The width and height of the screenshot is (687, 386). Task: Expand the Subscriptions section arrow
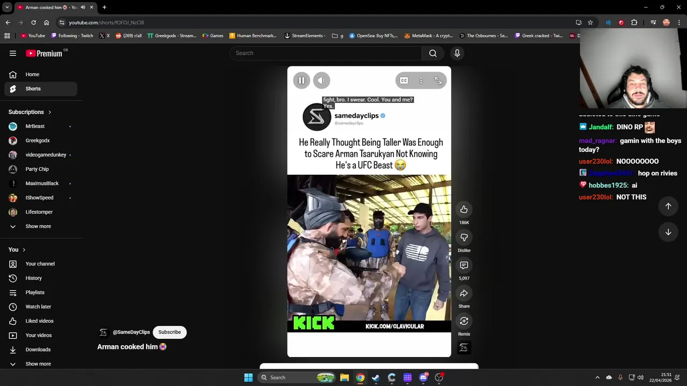(x=49, y=112)
